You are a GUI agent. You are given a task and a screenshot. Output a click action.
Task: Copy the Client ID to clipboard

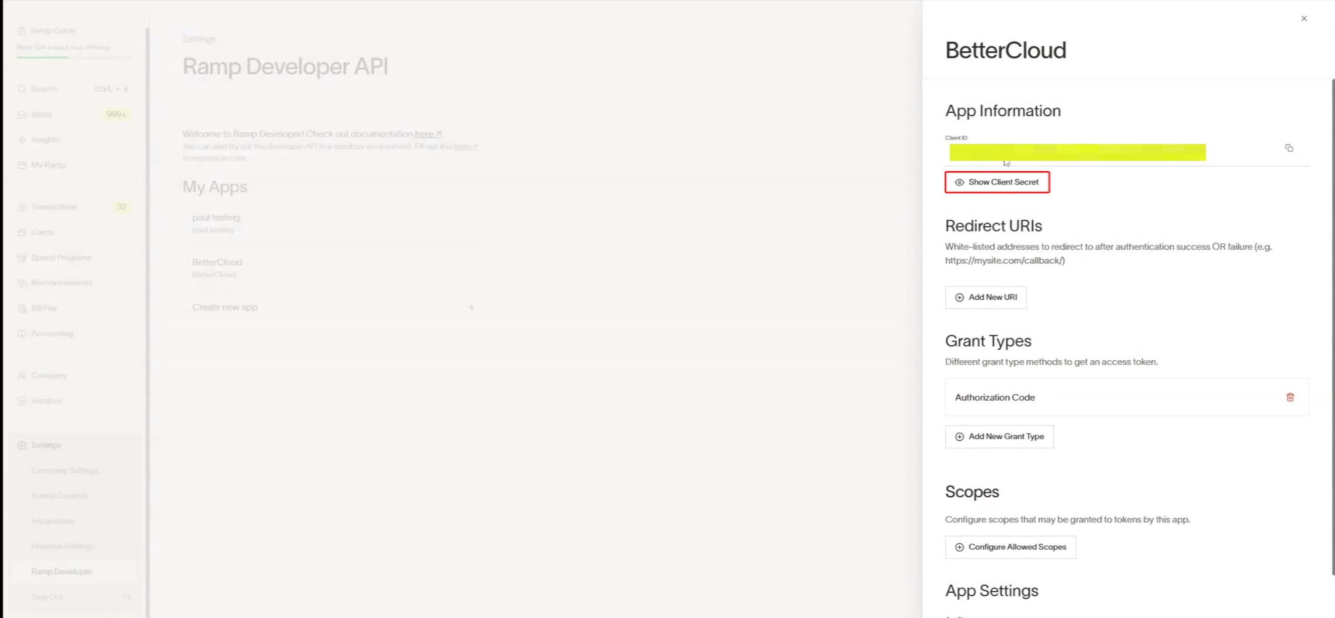pos(1289,148)
